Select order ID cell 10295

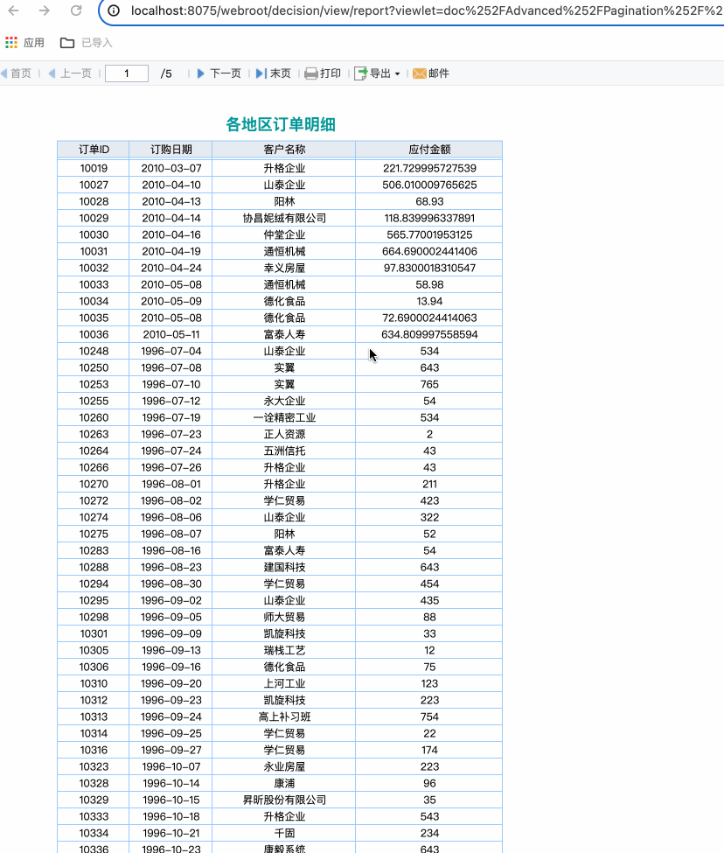pos(94,600)
